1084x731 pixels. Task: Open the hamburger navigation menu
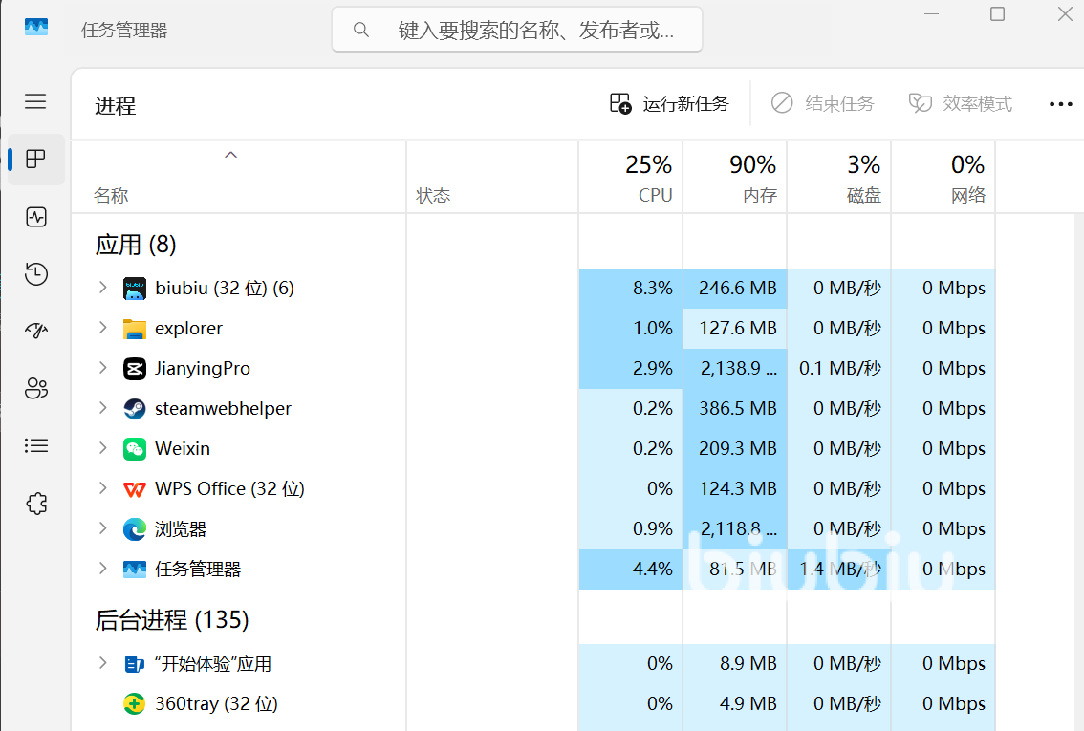point(35,101)
